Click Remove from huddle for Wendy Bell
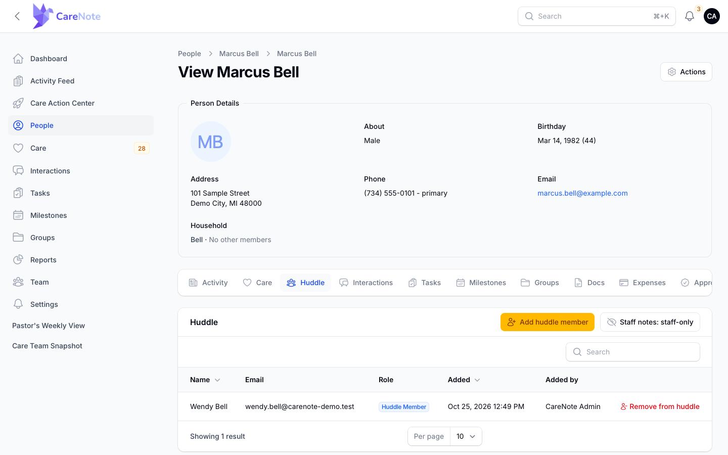Viewport: 728px width, 455px height. tap(660, 406)
